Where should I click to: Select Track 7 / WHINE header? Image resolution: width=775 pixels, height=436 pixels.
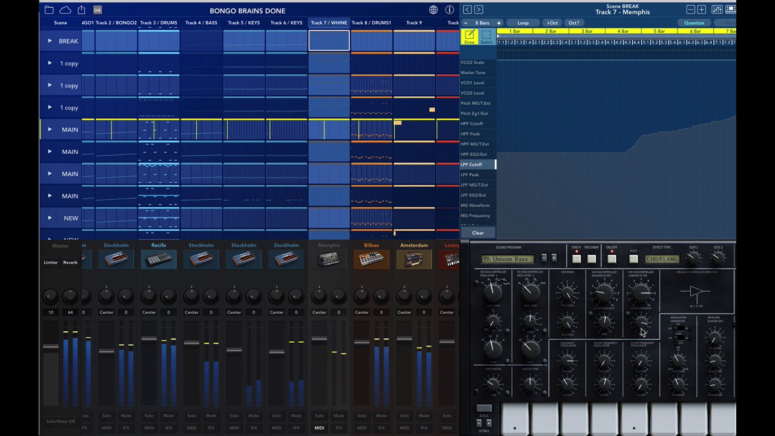coord(329,23)
